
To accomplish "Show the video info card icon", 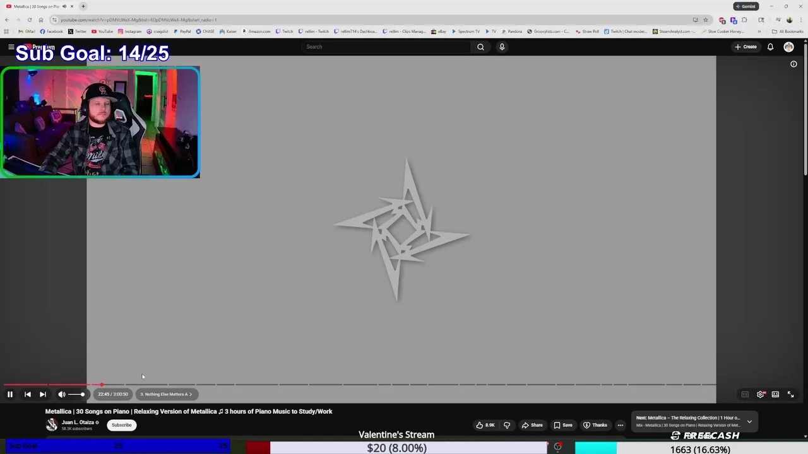I will click(x=793, y=64).
